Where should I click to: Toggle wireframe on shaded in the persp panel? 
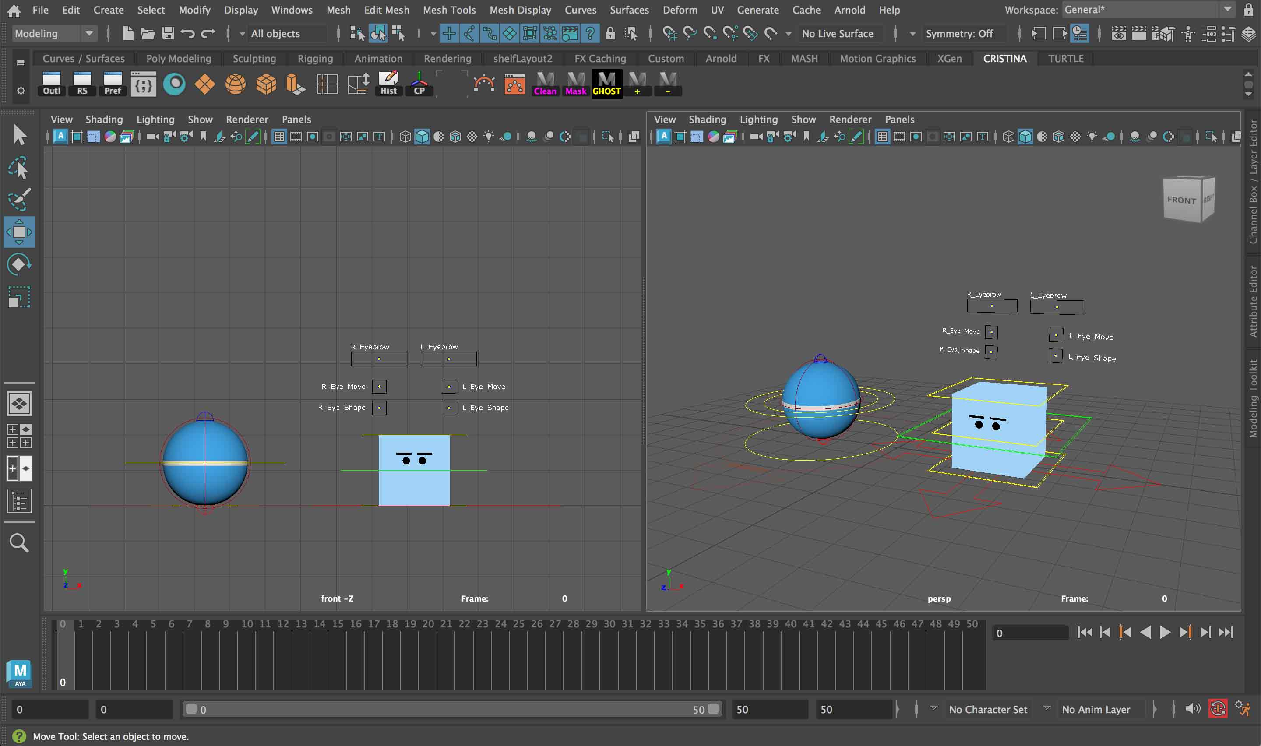(x=1058, y=136)
